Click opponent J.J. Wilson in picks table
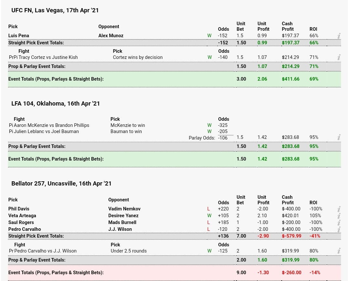The width and height of the screenshot is (349, 281). [120, 229]
